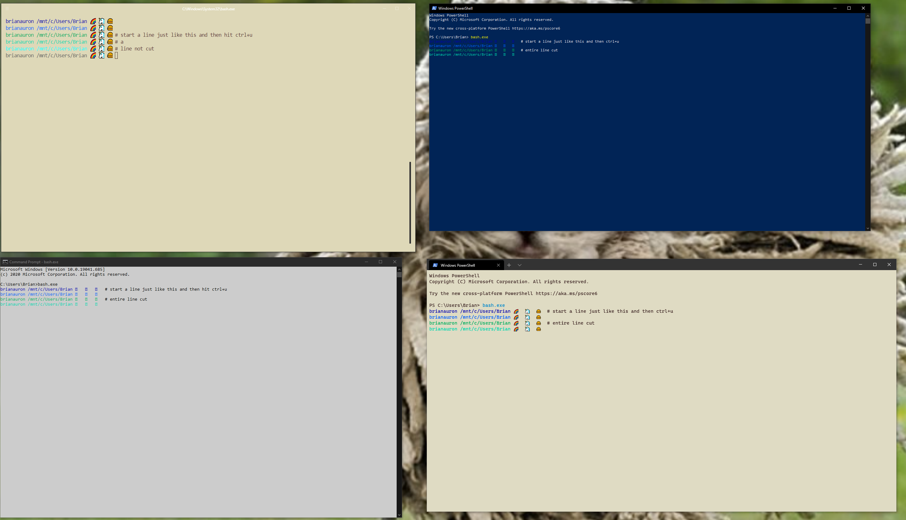Open the new tab dropdown chevron in Windows Terminal

[x=519, y=265]
